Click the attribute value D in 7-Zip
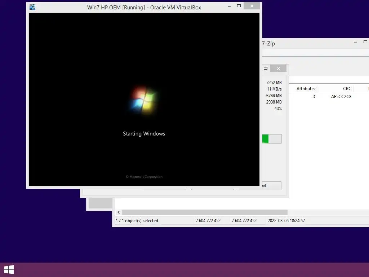 point(314,97)
